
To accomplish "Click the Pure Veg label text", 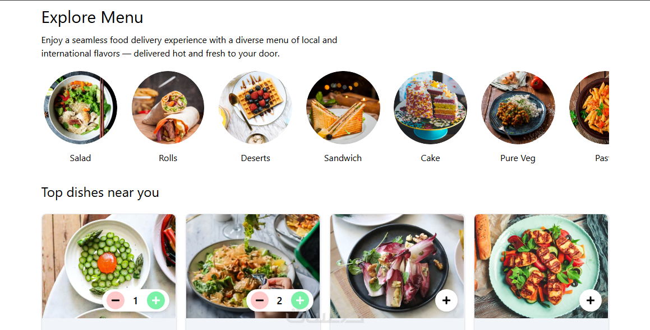I will 518,158.
